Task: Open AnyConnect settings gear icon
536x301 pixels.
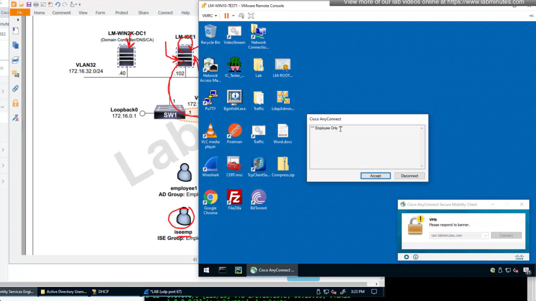Action: (406, 257)
